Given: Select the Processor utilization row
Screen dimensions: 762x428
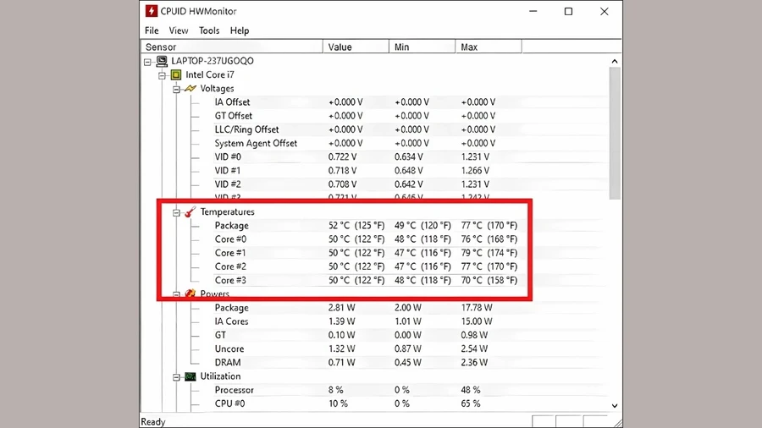Looking at the screenshot, I should click(x=411, y=390).
